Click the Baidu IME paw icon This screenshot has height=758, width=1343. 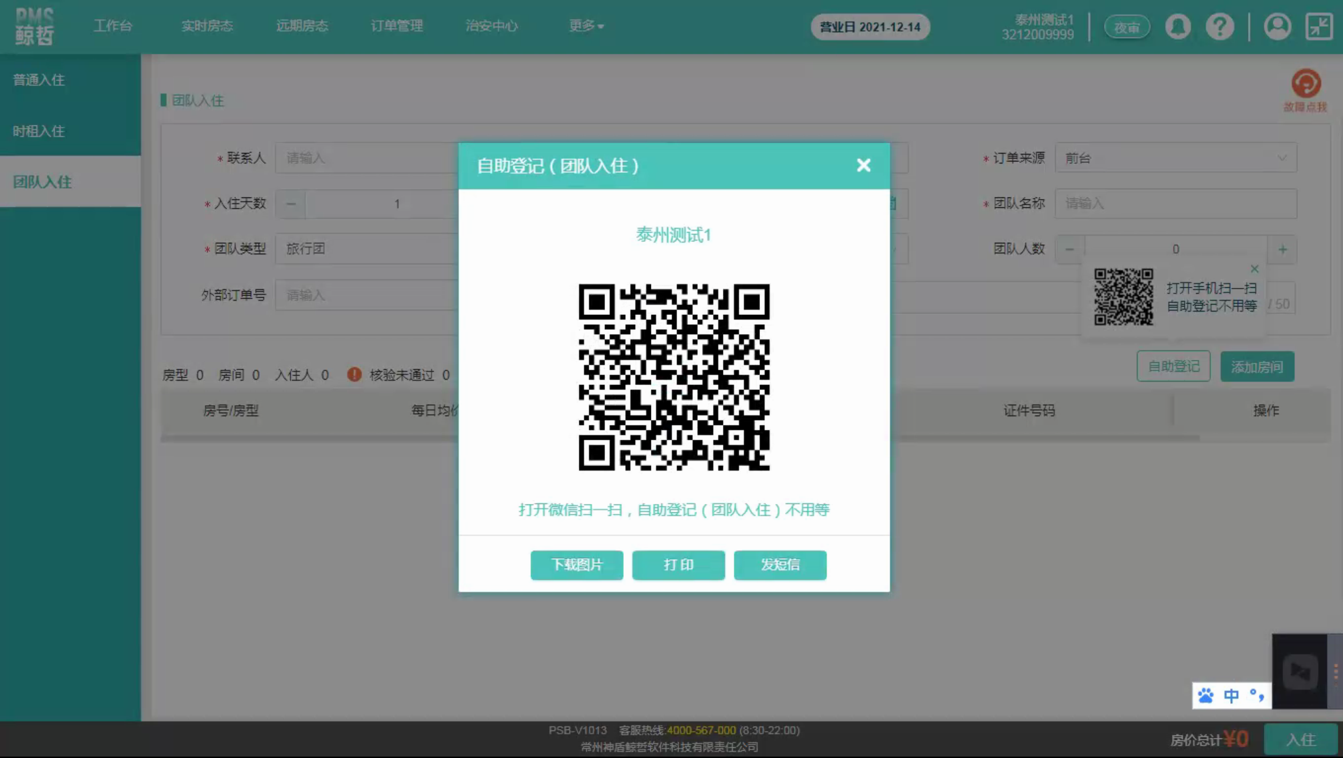pyautogui.click(x=1205, y=695)
